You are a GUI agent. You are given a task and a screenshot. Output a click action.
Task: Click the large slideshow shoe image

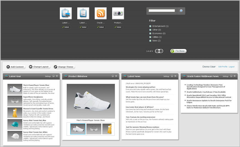coord(91,101)
